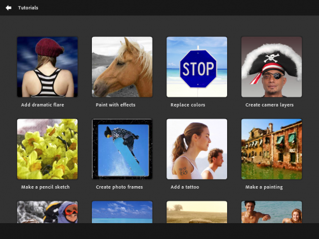Click the Paint with effects label

(115, 105)
